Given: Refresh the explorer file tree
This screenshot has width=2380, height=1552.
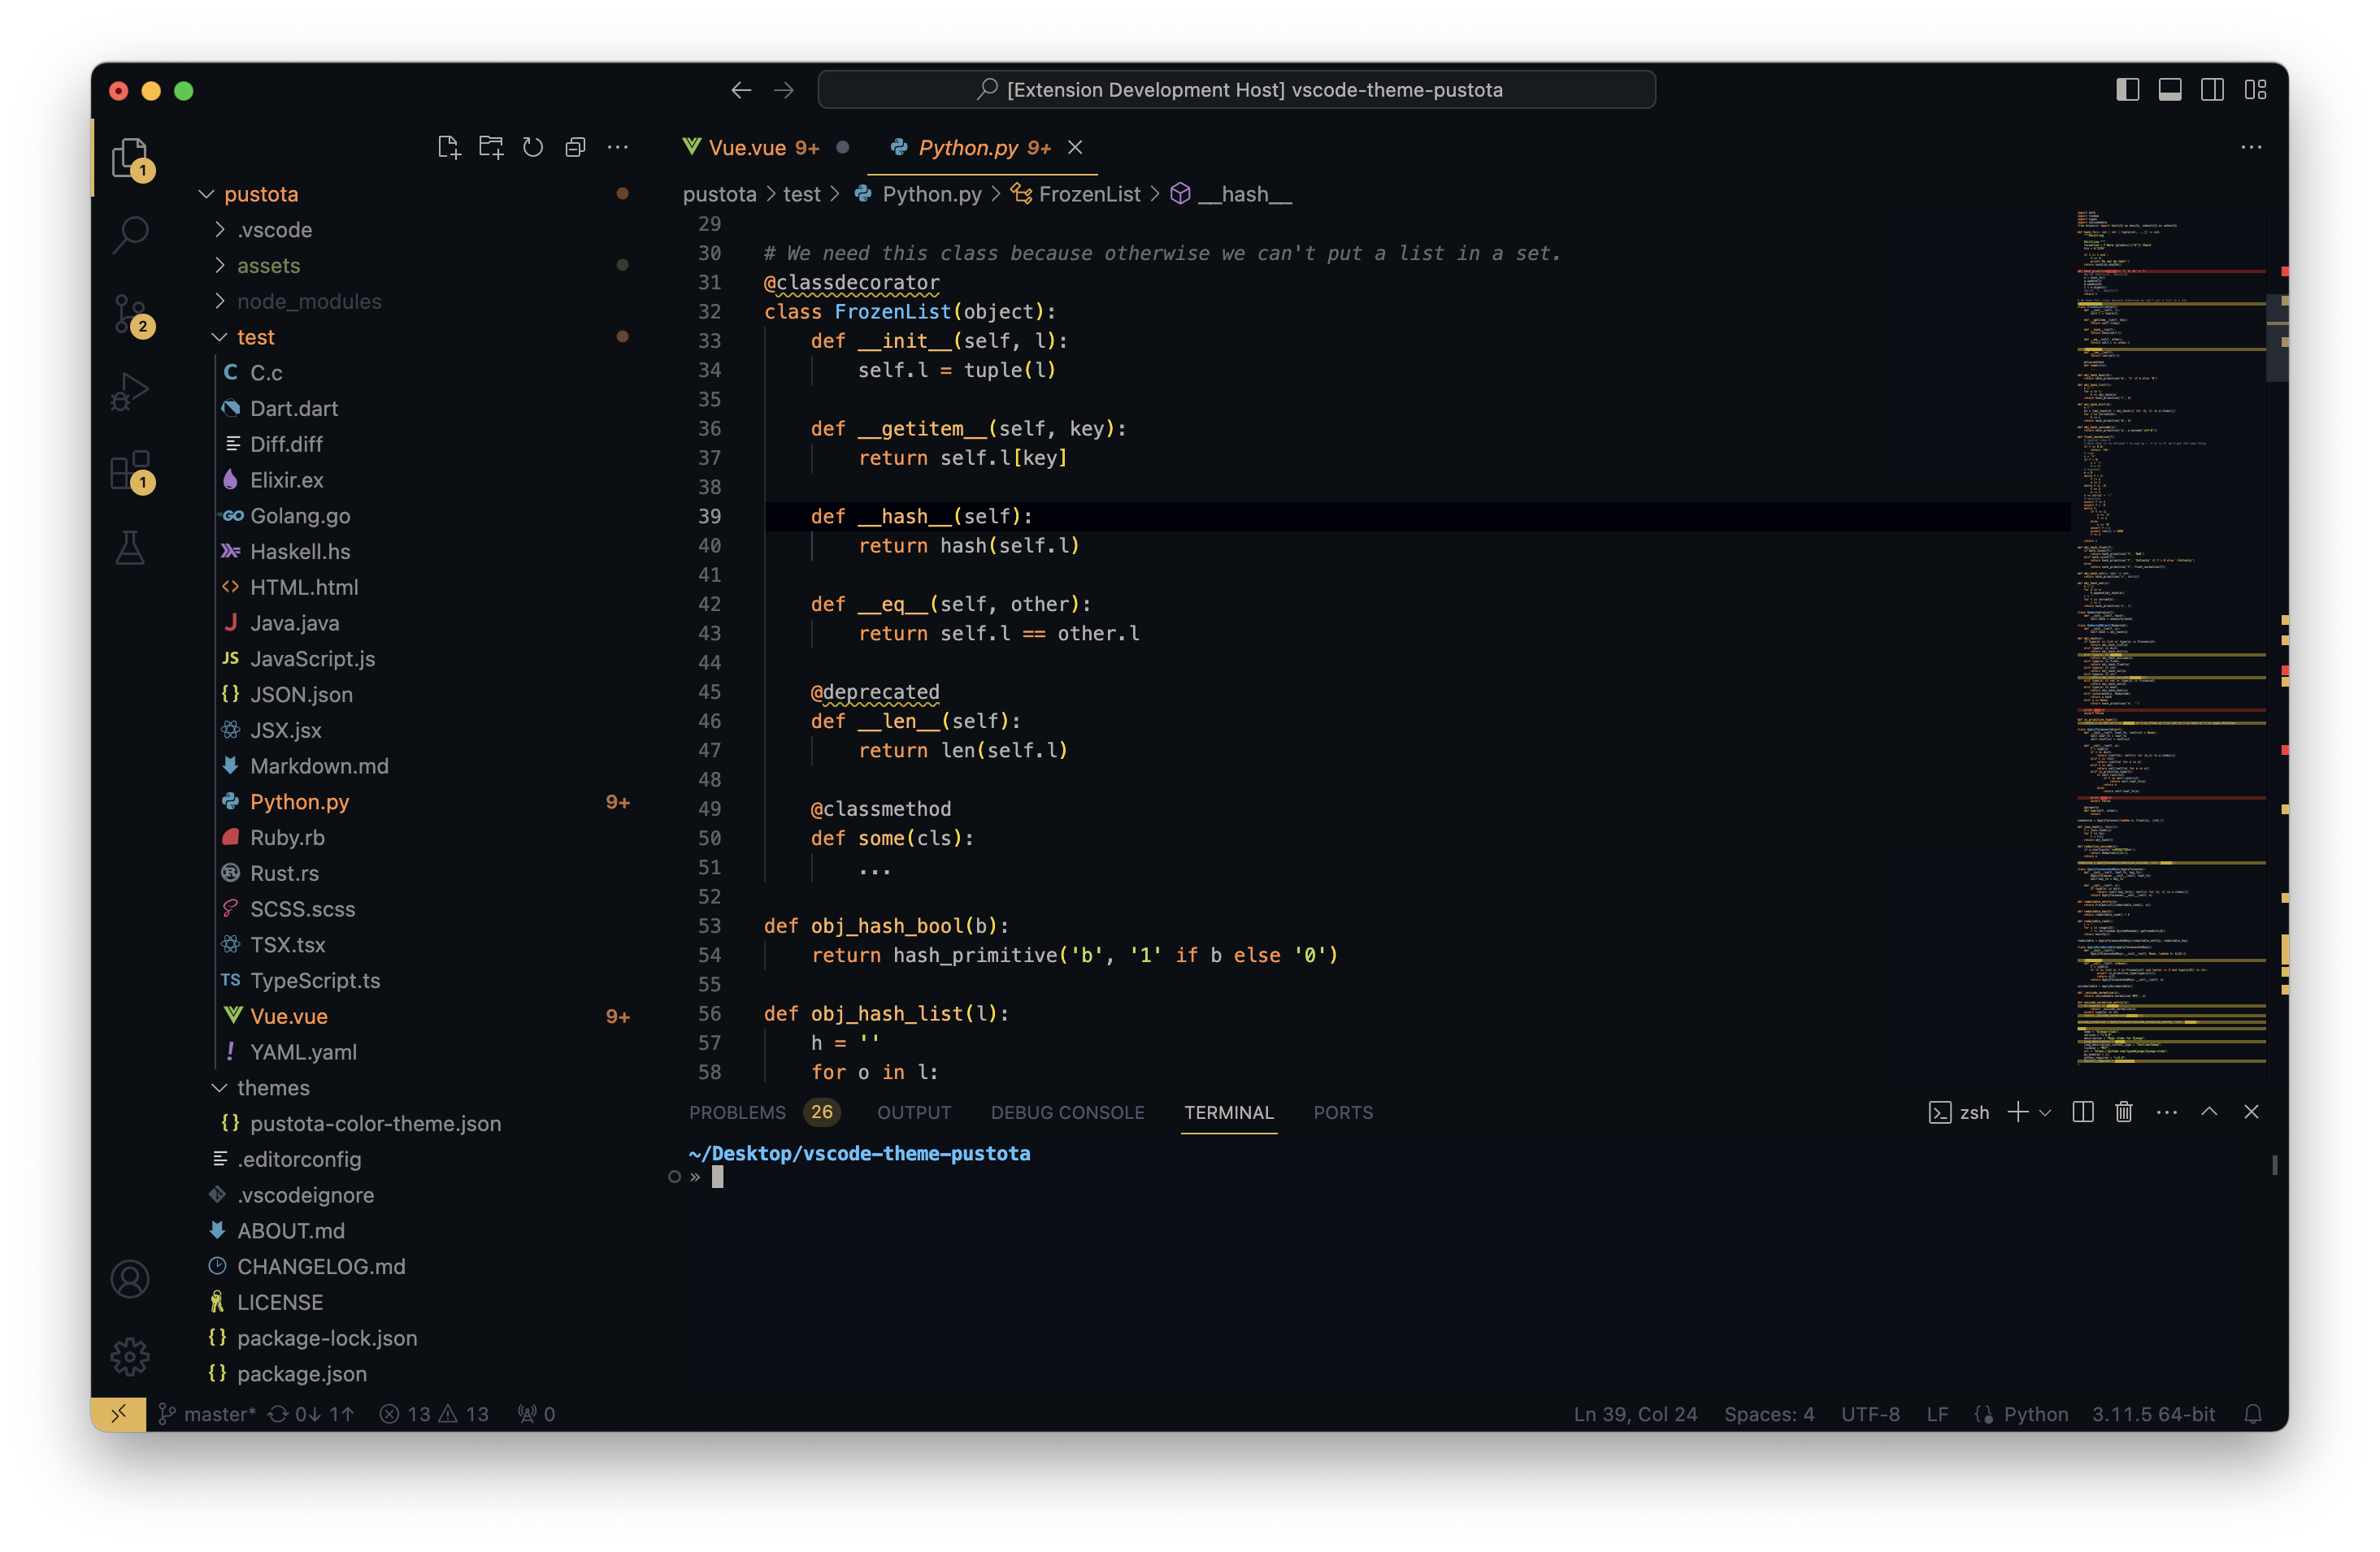Looking at the screenshot, I should [533, 148].
